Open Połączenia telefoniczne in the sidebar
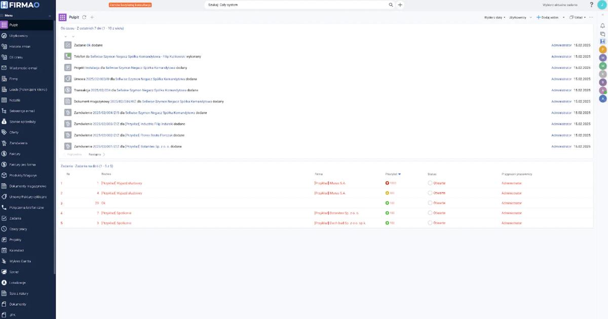The width and height of the screenshot is (608, 319). [26, 207]
